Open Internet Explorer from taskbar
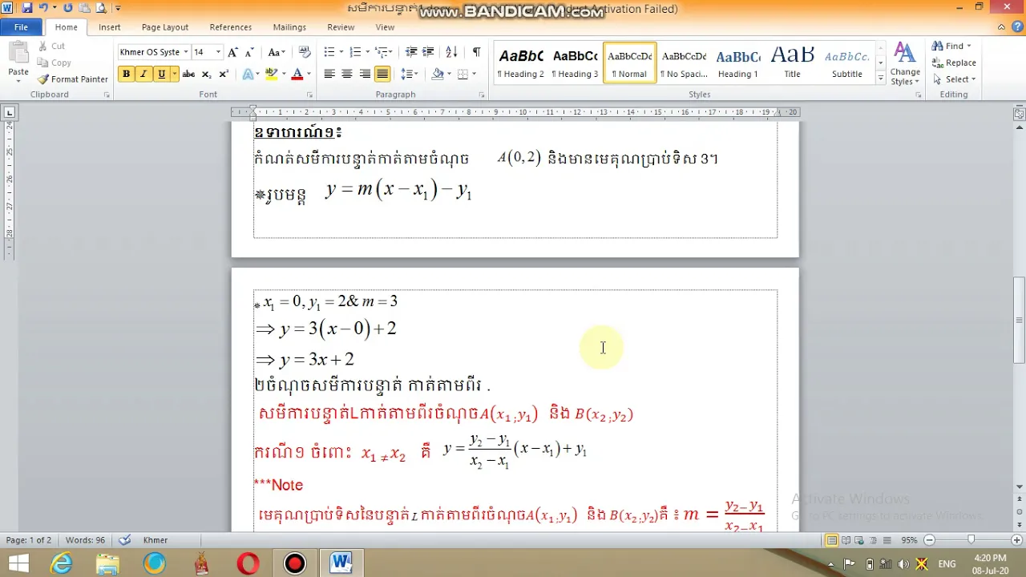The width and height of the screenshot is (1026, 577). (x=62, y=563)
